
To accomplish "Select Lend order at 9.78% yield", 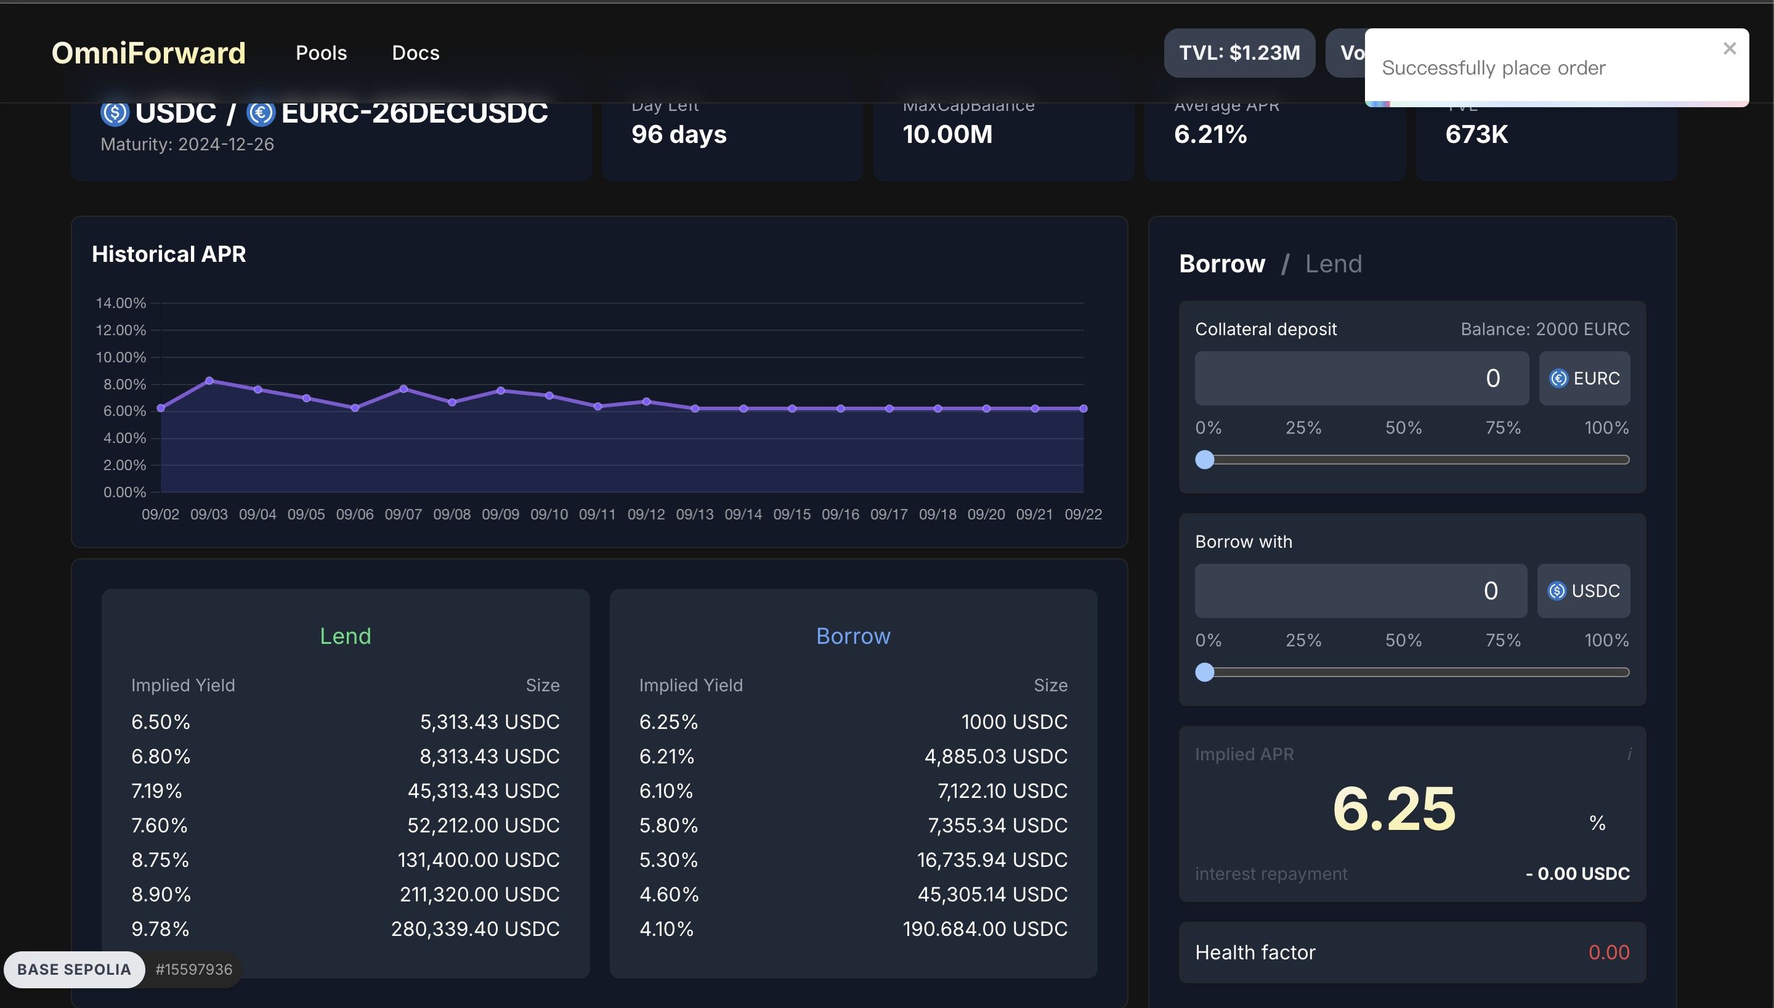I will pyautogui.click(x=345, y=929).
